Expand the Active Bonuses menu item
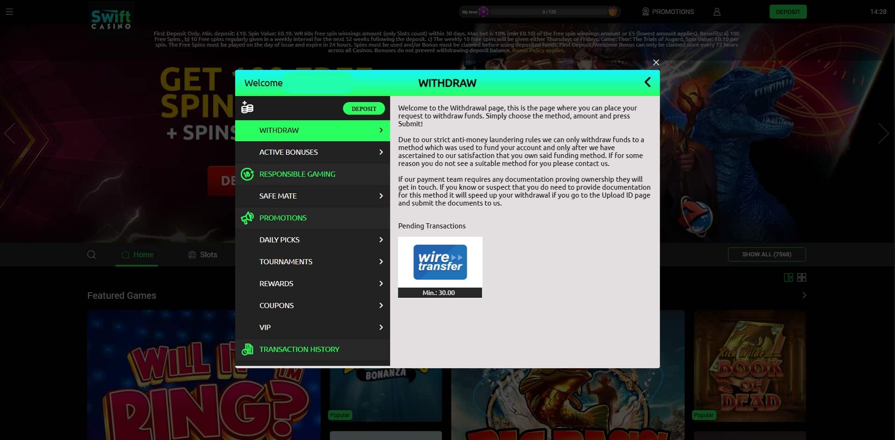 pyautogui.click(x=312, y=152)
